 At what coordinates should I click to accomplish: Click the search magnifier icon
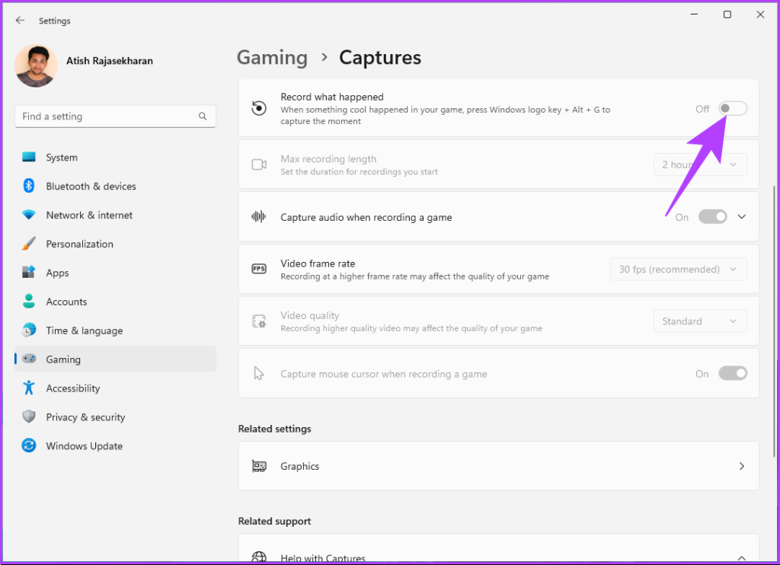tap(203, 117)
